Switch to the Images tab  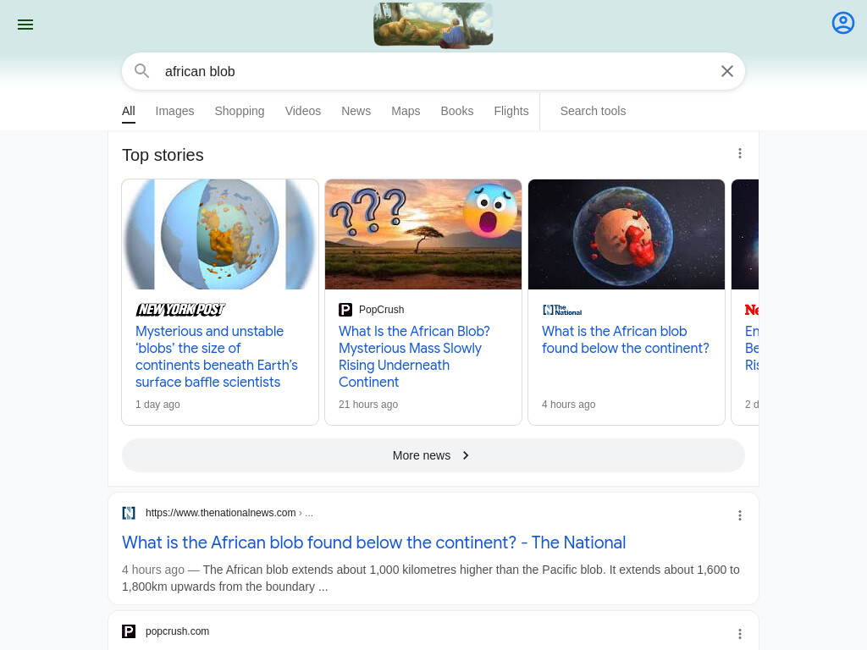(x=174, y=111)
